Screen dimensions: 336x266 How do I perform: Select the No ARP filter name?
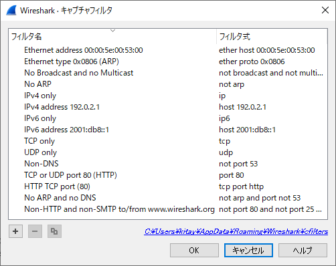pos(37,84)
